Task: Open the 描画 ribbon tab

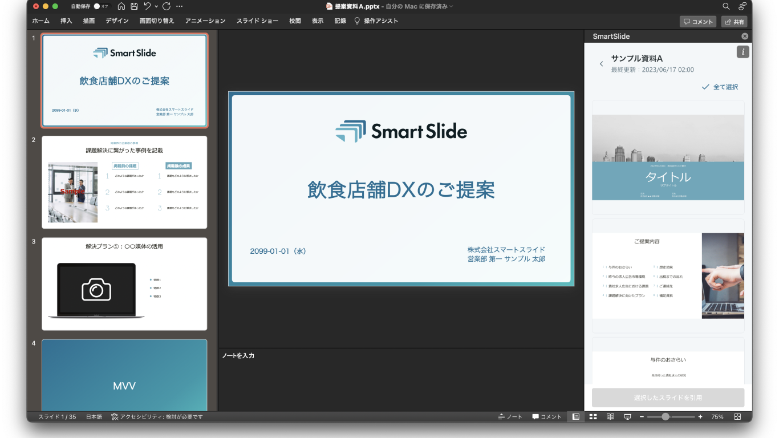Action: pyautogui.click(x=89, y=21)
